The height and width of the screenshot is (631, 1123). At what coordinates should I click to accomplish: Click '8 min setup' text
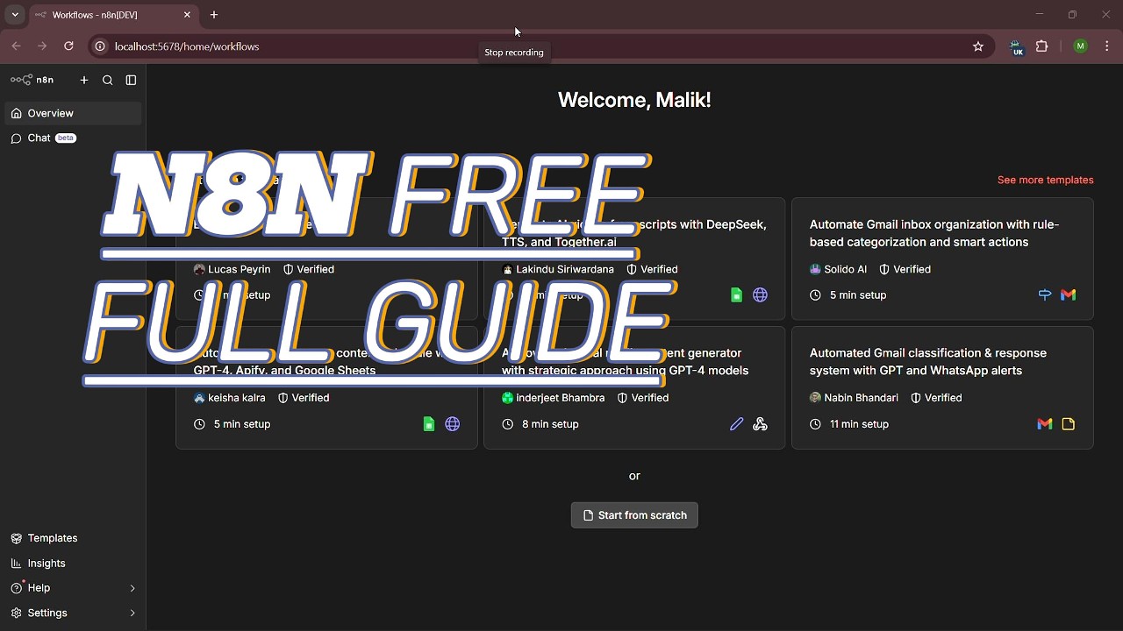550,424
